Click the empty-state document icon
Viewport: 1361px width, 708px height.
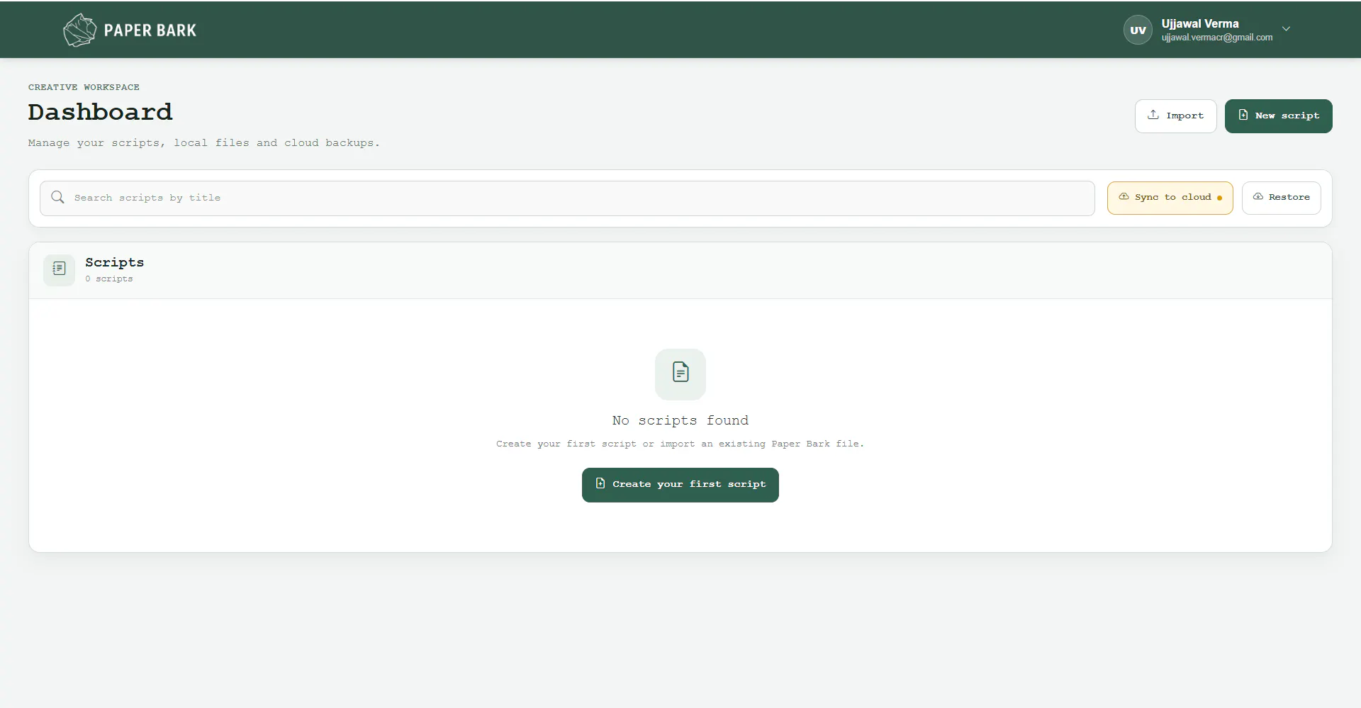point(680,373)
